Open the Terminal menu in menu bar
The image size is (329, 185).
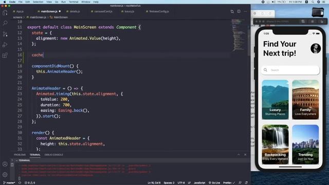pyautogui.click(x=74, y=2)
